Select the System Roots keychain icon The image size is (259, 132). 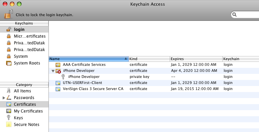(x=9, y=63)
